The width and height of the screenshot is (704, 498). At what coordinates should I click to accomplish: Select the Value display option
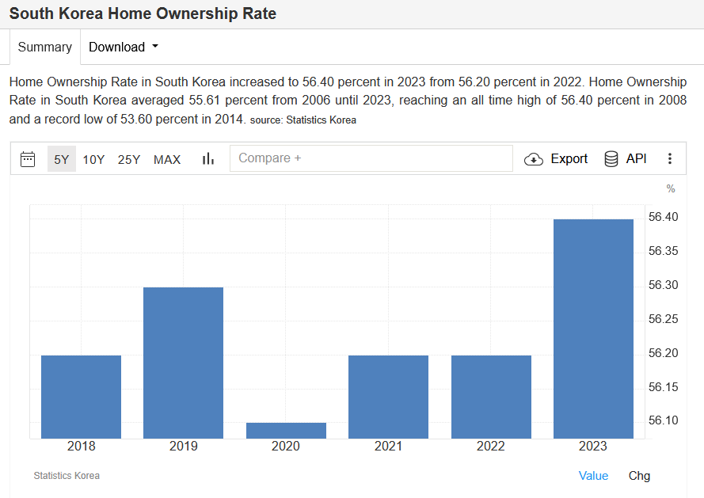point(593,476)
